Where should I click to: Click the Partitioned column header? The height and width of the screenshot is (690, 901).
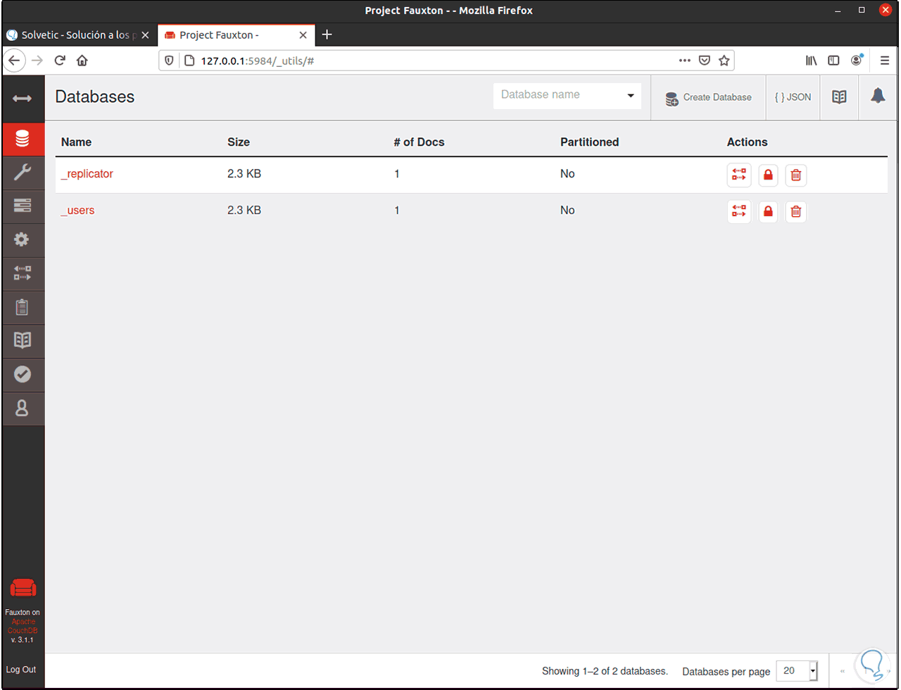tap(590, 142)
